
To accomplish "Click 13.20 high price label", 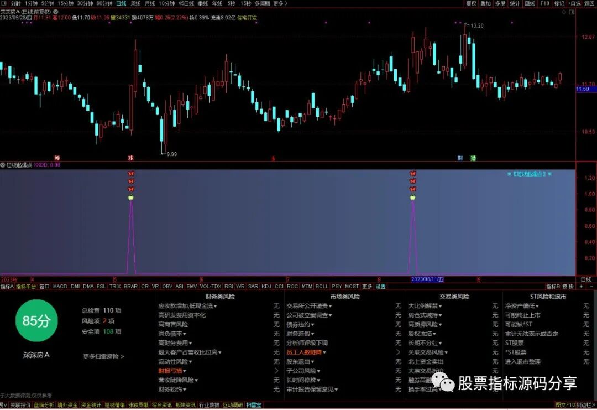I will (476, 25).
